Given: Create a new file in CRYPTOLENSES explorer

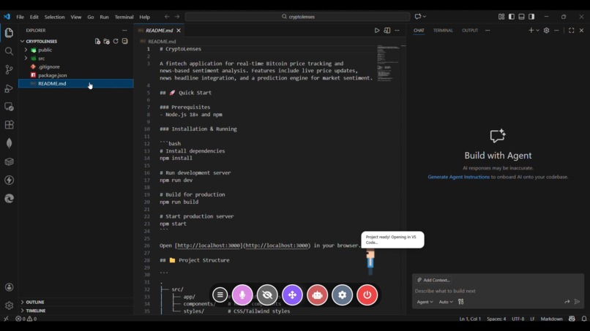Looking at the screenshot, I should coord(97,42).
